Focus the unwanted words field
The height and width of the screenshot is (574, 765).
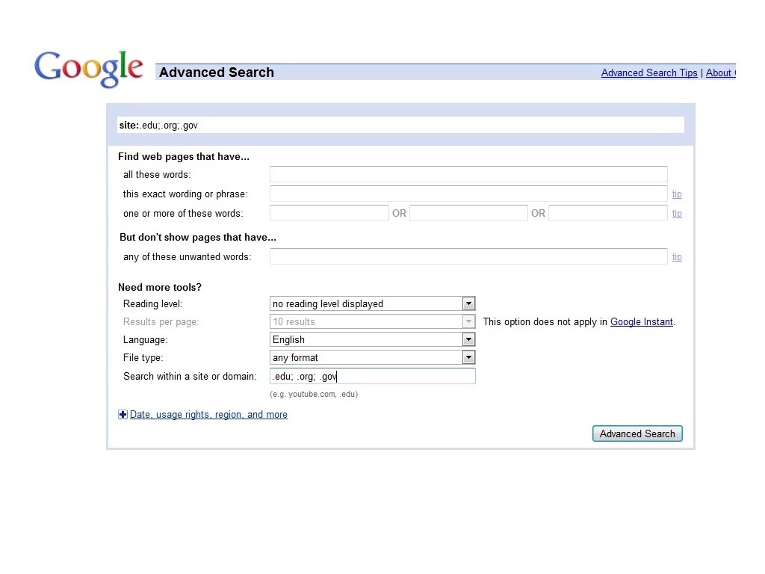(468, 256)
